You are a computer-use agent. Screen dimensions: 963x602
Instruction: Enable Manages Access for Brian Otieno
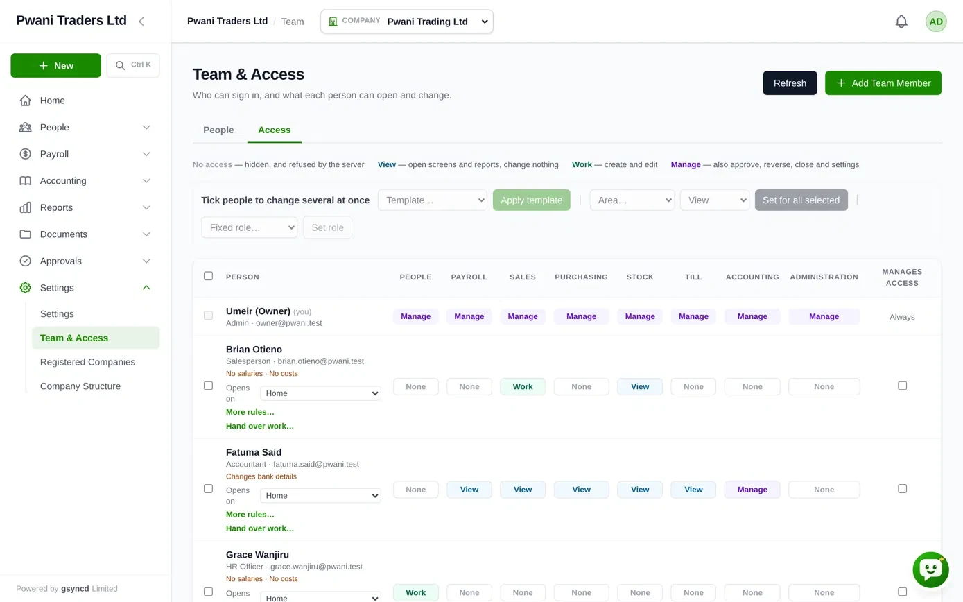pyautogui.click(x=902, y=386)
